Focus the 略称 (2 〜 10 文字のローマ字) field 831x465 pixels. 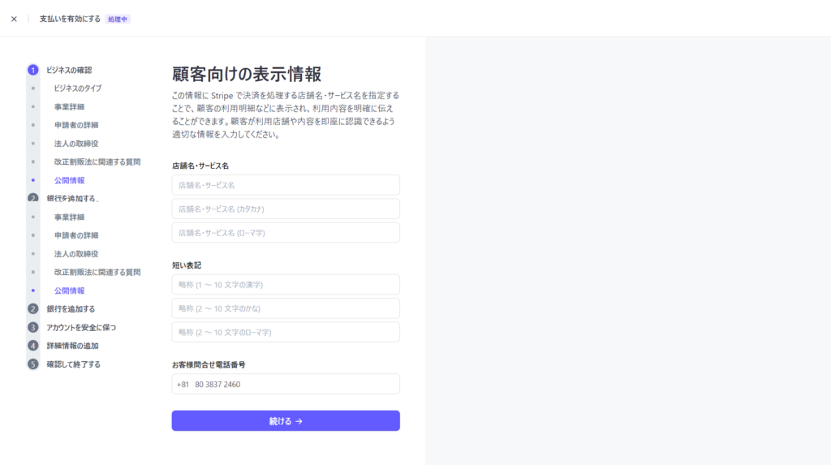(x=286, y=333)
